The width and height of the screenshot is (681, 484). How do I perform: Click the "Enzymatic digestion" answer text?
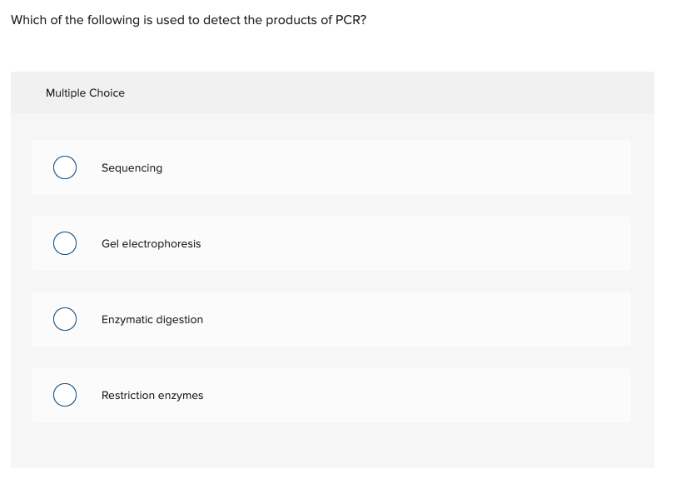pyautogui.click(x=152, y=320)
